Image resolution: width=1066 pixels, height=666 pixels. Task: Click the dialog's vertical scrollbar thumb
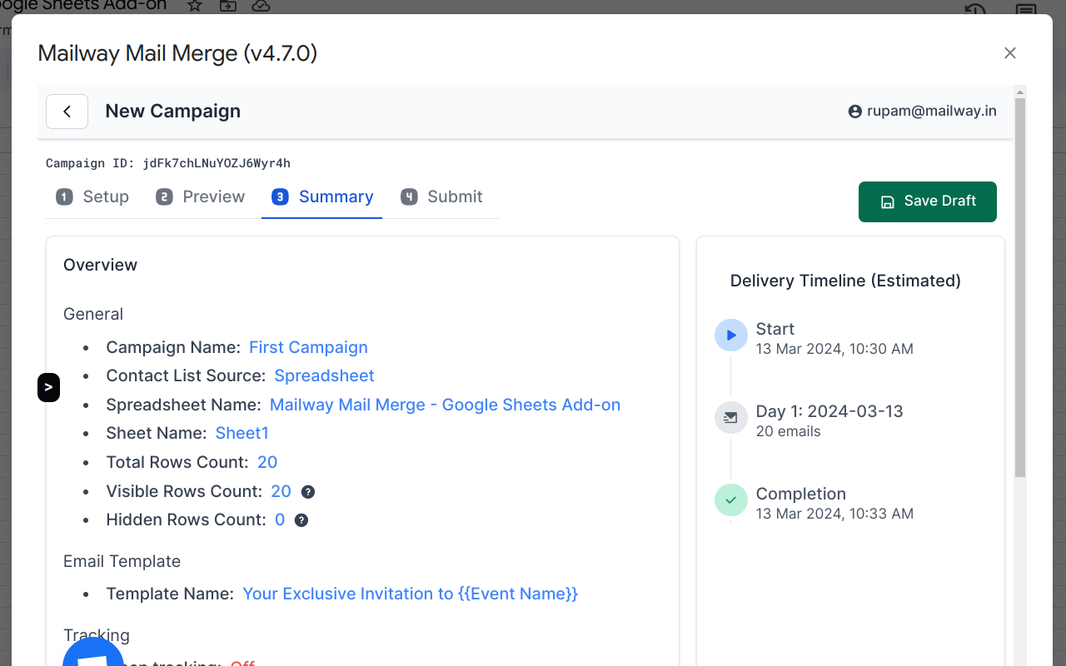1020,287
